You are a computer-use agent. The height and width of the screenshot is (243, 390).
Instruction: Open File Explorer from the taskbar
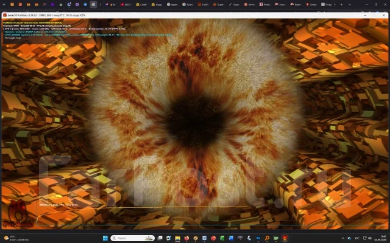[x=177, y=238]
